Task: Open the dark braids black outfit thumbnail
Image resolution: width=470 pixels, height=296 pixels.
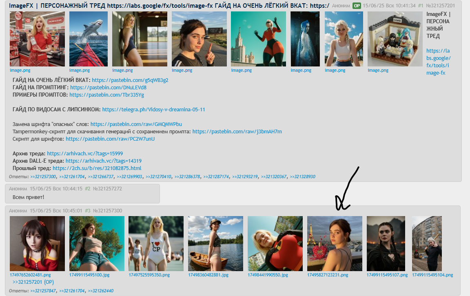Action: (x=386, y=243)
